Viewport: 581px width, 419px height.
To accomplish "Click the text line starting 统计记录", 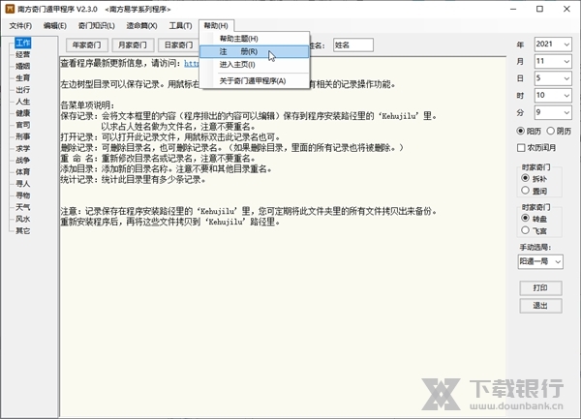I will (x=133, y=180).
